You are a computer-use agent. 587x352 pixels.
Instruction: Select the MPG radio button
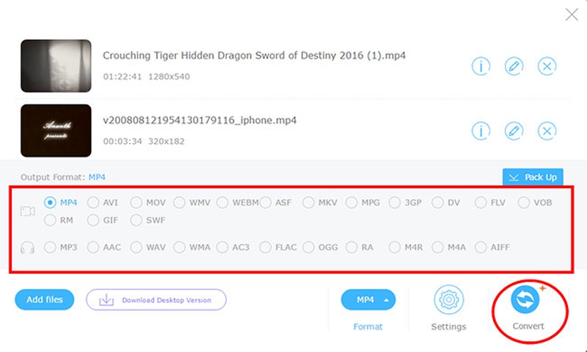(x=351, y=203)
